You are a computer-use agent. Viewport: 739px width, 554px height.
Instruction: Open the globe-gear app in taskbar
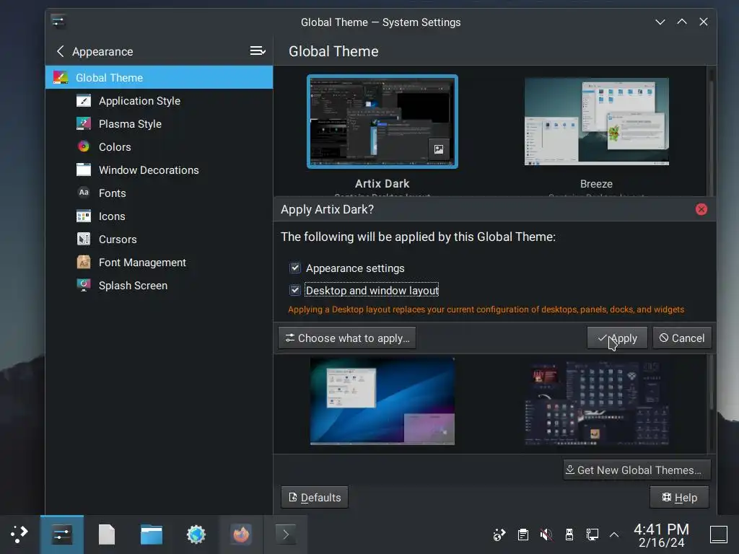click(196, 535)
